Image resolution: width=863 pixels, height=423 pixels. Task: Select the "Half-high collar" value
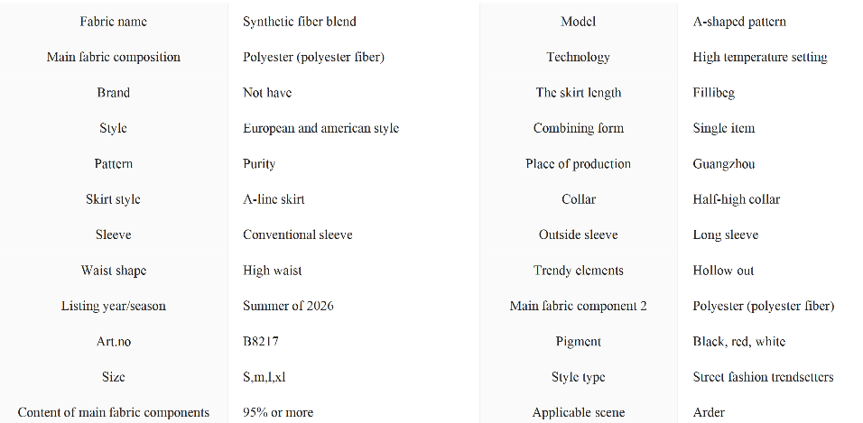coord(737,199)
